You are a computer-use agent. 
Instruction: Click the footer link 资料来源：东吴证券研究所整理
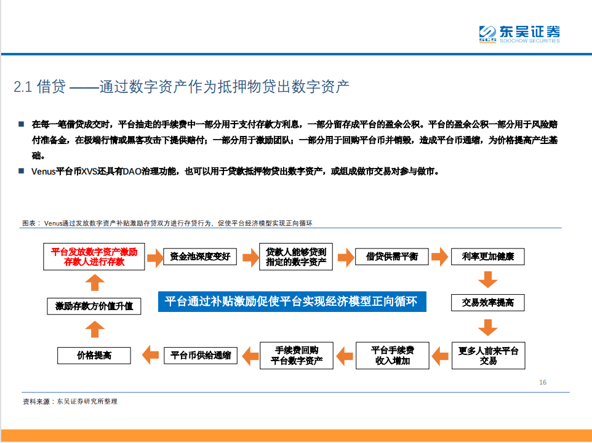tap(70, 400)
